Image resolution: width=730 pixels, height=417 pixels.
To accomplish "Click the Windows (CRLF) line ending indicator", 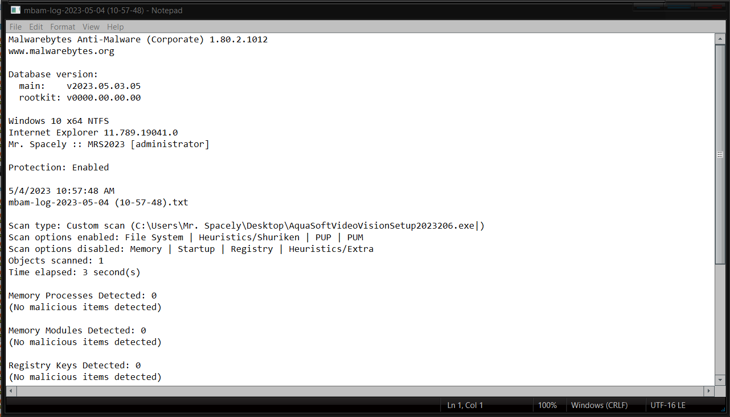I will point(599,405).
